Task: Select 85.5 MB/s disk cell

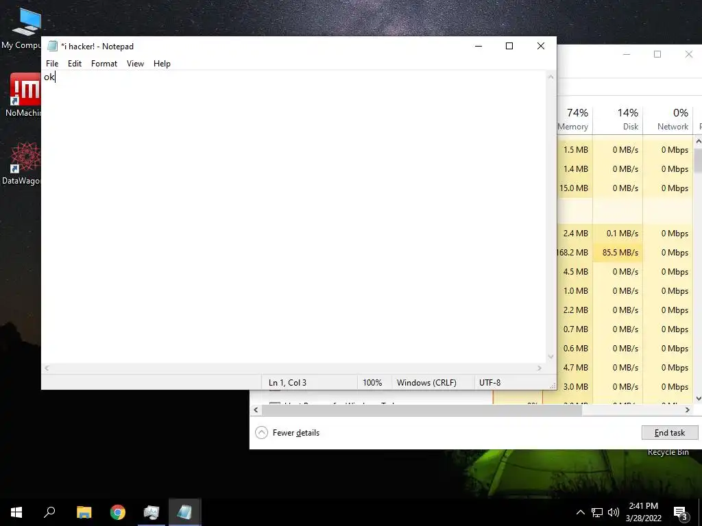Action: 618,253
